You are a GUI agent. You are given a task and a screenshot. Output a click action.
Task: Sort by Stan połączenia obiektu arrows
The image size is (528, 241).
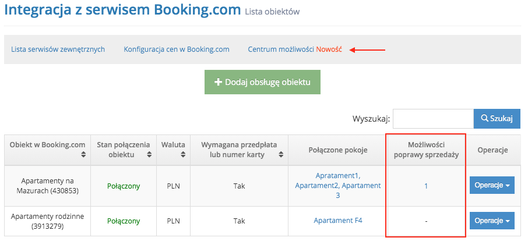click(x=150, y=155)
